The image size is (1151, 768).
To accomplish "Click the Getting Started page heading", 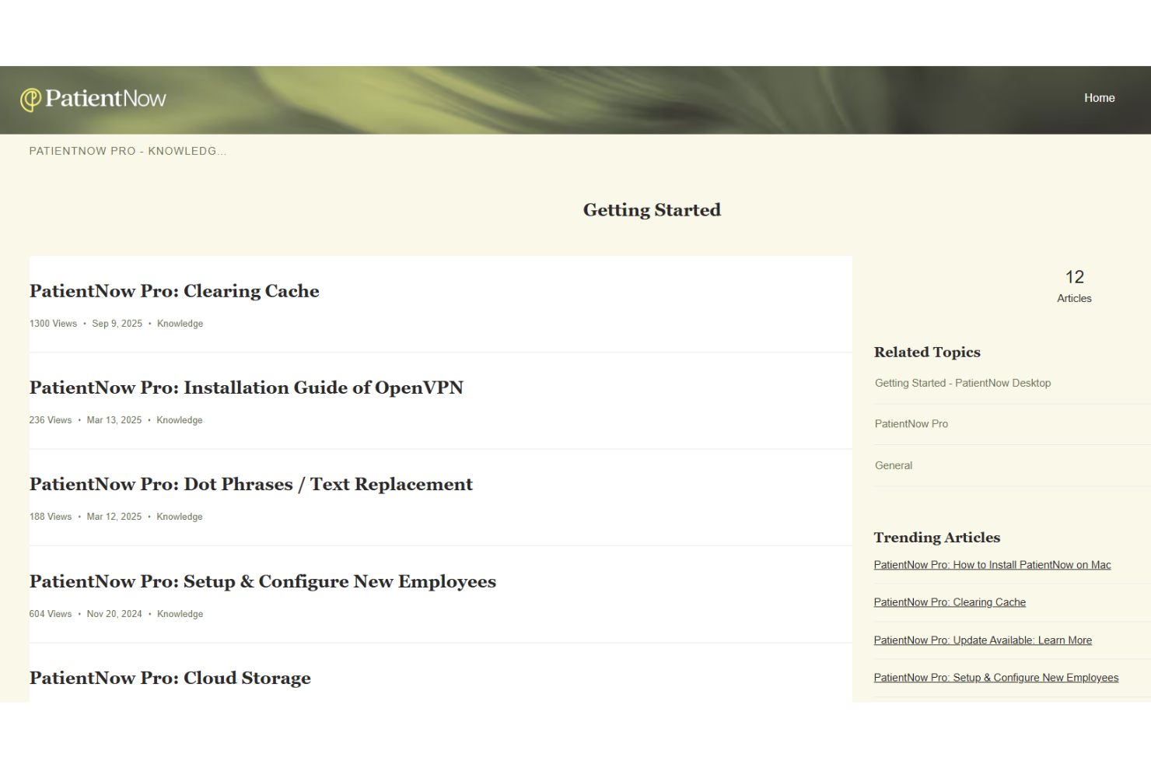I will [x=652, y=210].
